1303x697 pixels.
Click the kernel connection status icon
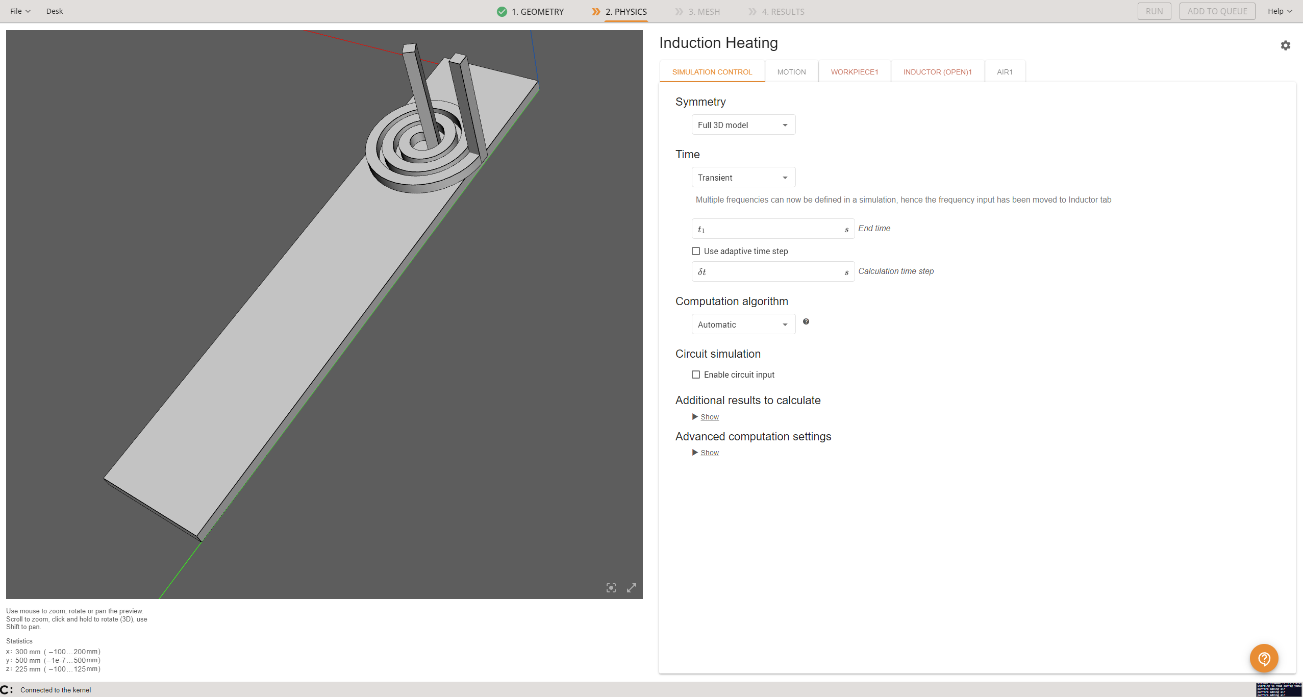(x=7, y=690)
